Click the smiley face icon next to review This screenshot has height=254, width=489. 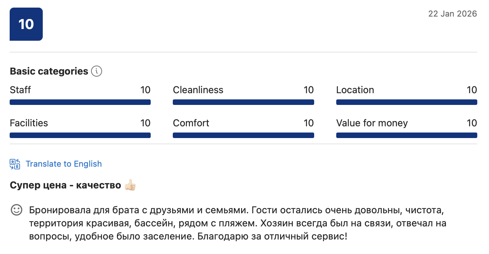[17, 210]
